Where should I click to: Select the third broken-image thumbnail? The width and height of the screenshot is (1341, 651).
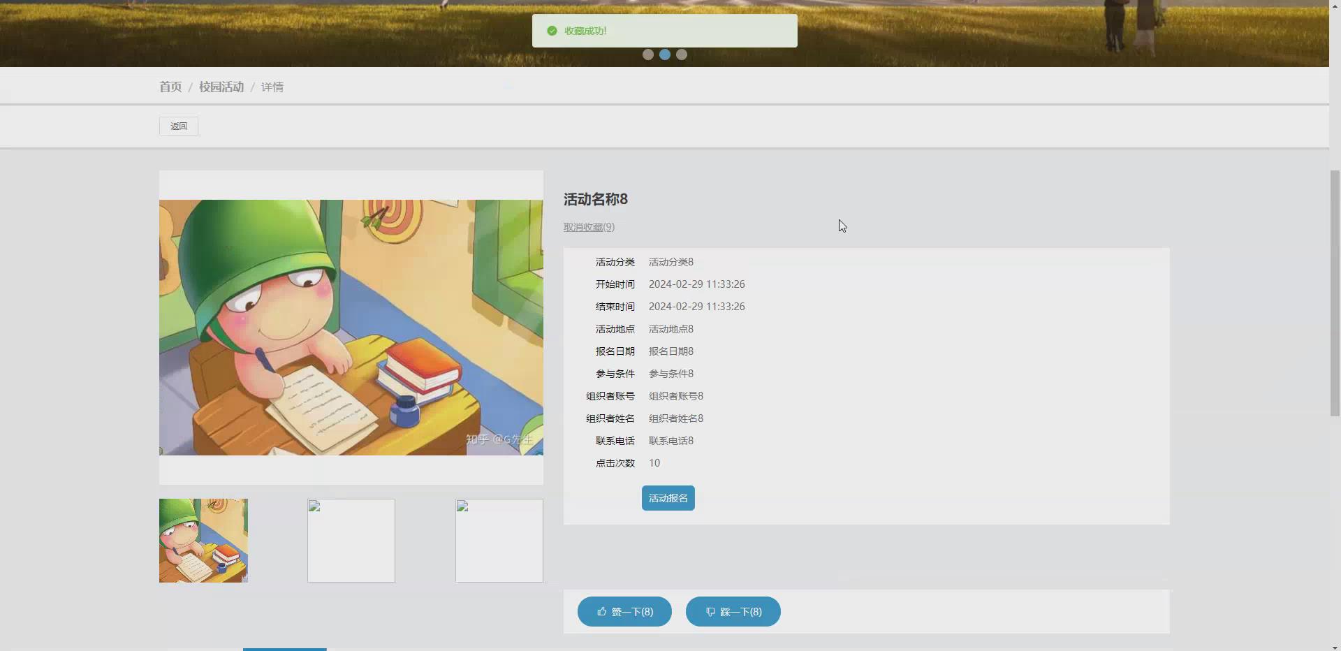499,541
